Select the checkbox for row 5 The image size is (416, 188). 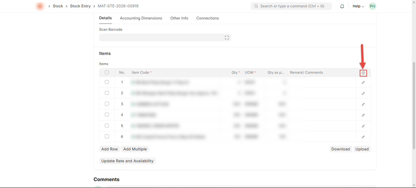pos(107,126)
